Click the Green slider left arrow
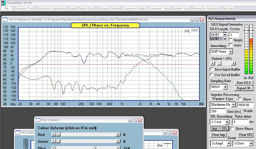Image resolution: width=256 pixels, height=149 pixels. click(x=53, y=141)
